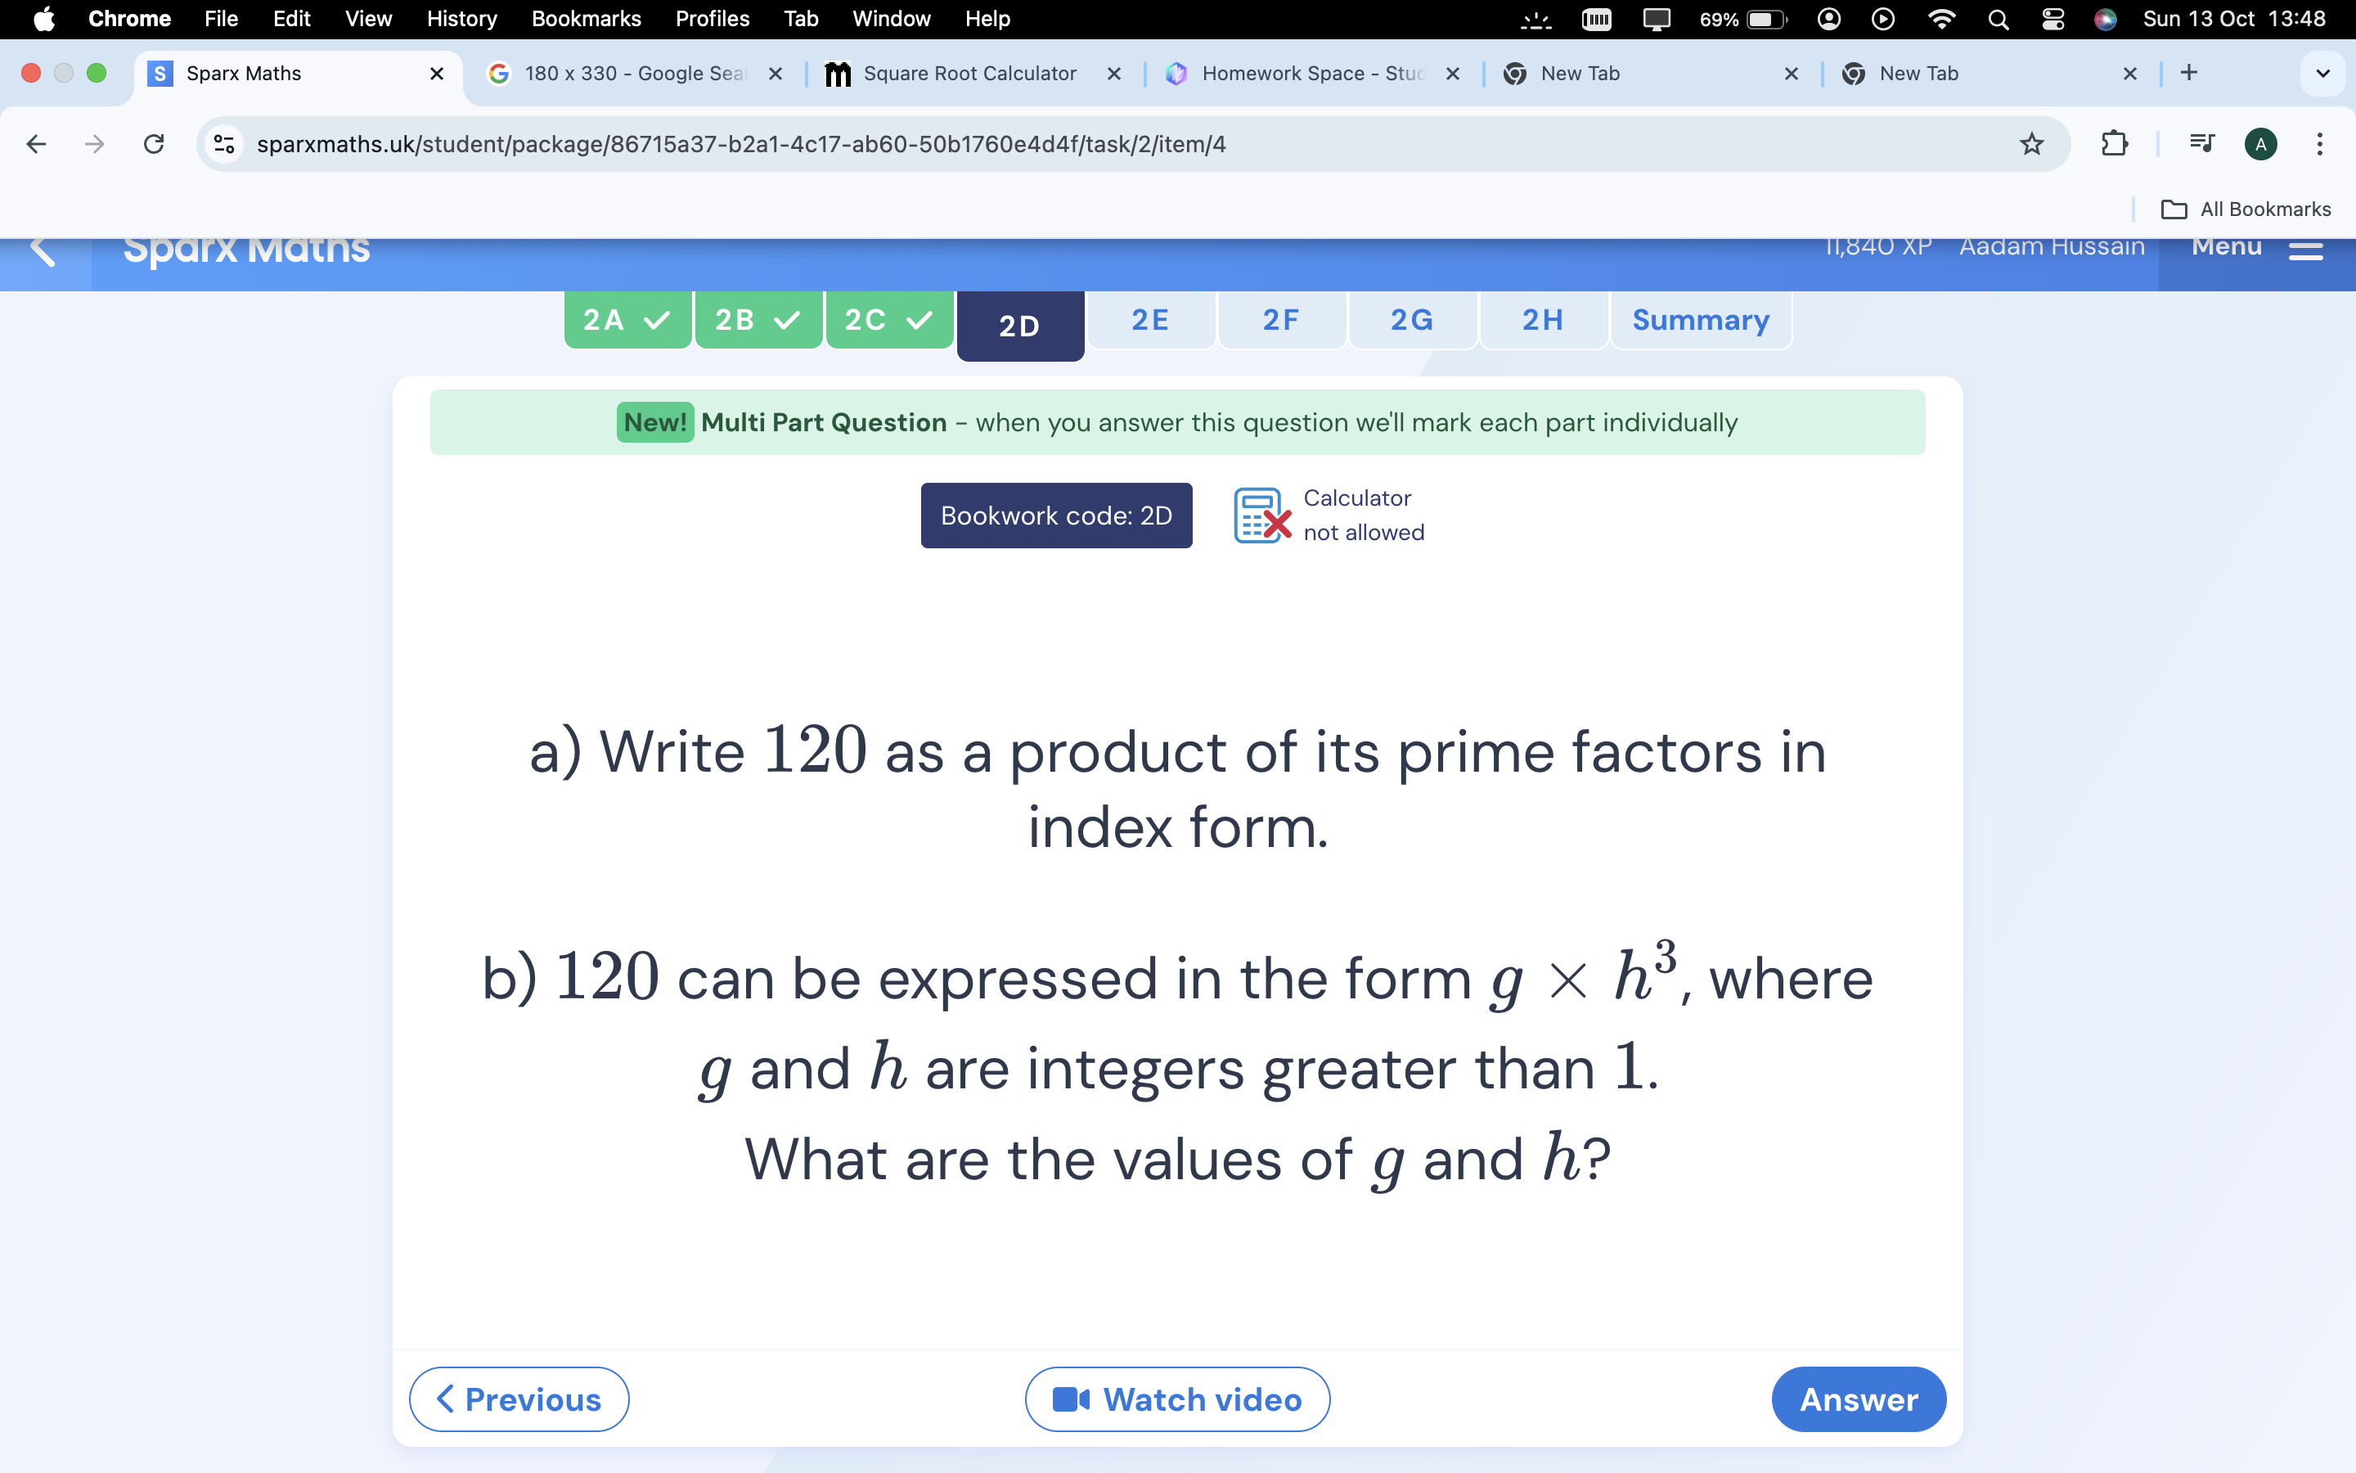Viewport: 2356px width, 1473px height.
Task: Open the Summary tab
Action: click(x=1701, y=319)
